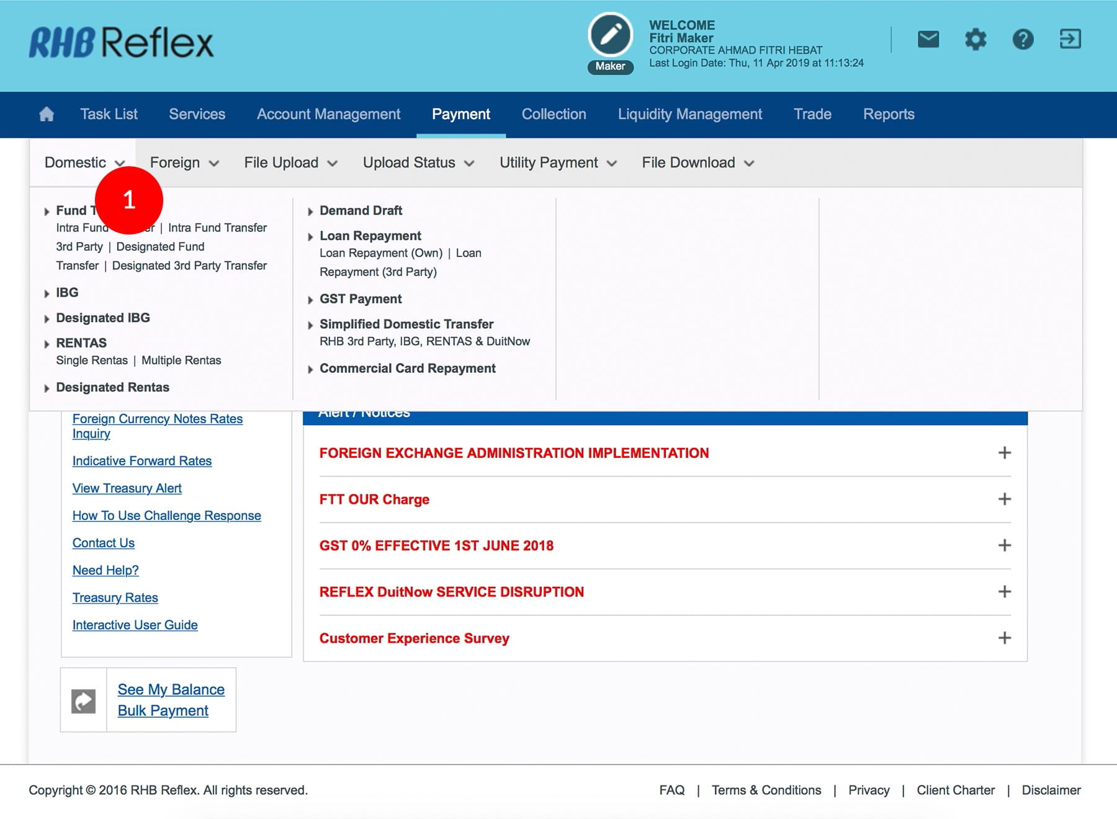This screenshot has width=1117, height=819.
Task: Select Simplified Domestic Transfer menu item
Action: (x=406, y=324)
